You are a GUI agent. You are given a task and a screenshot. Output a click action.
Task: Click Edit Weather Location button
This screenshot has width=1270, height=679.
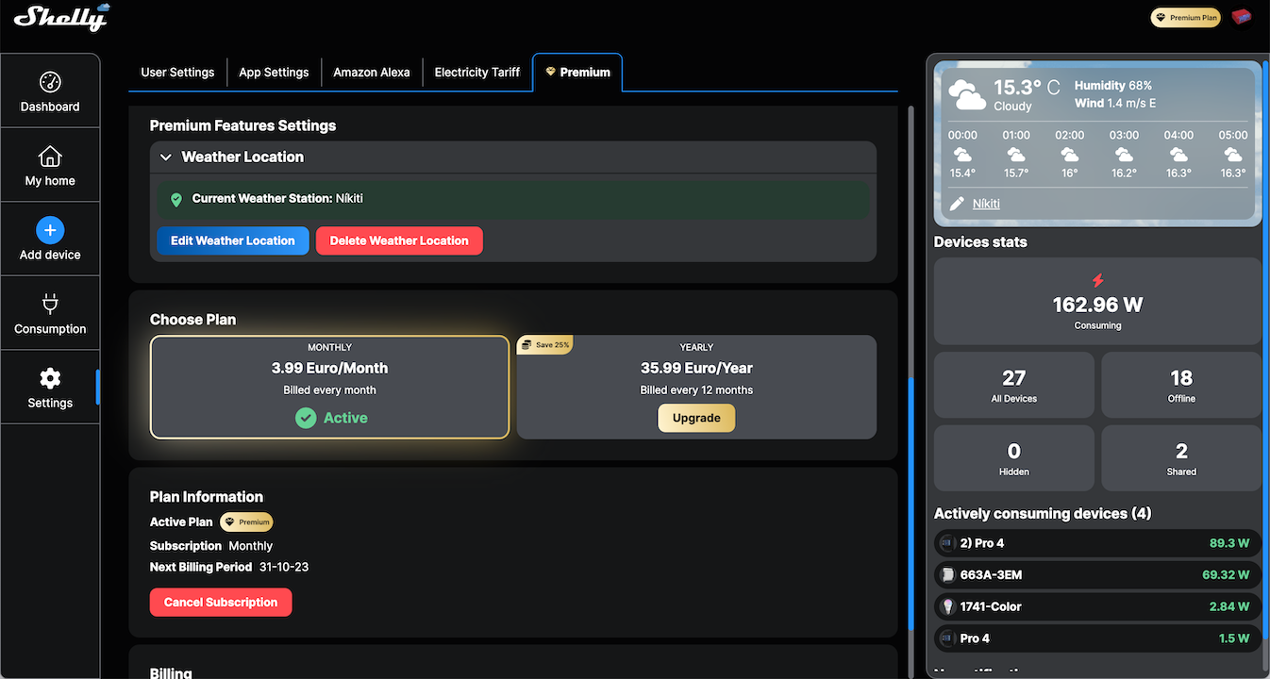pos(232,240)
